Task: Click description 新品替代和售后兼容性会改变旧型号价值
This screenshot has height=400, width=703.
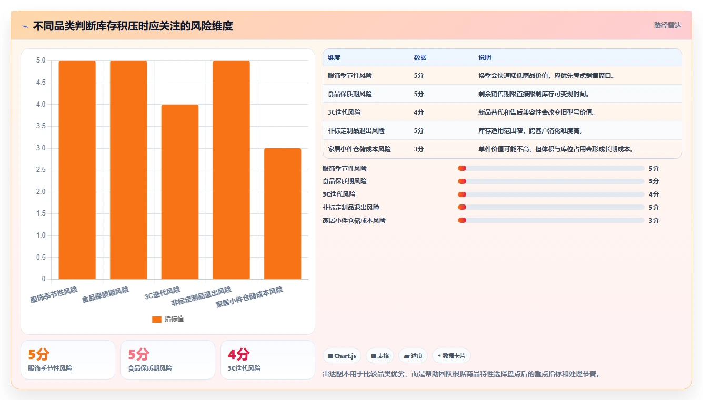Action: click(537, 112)
